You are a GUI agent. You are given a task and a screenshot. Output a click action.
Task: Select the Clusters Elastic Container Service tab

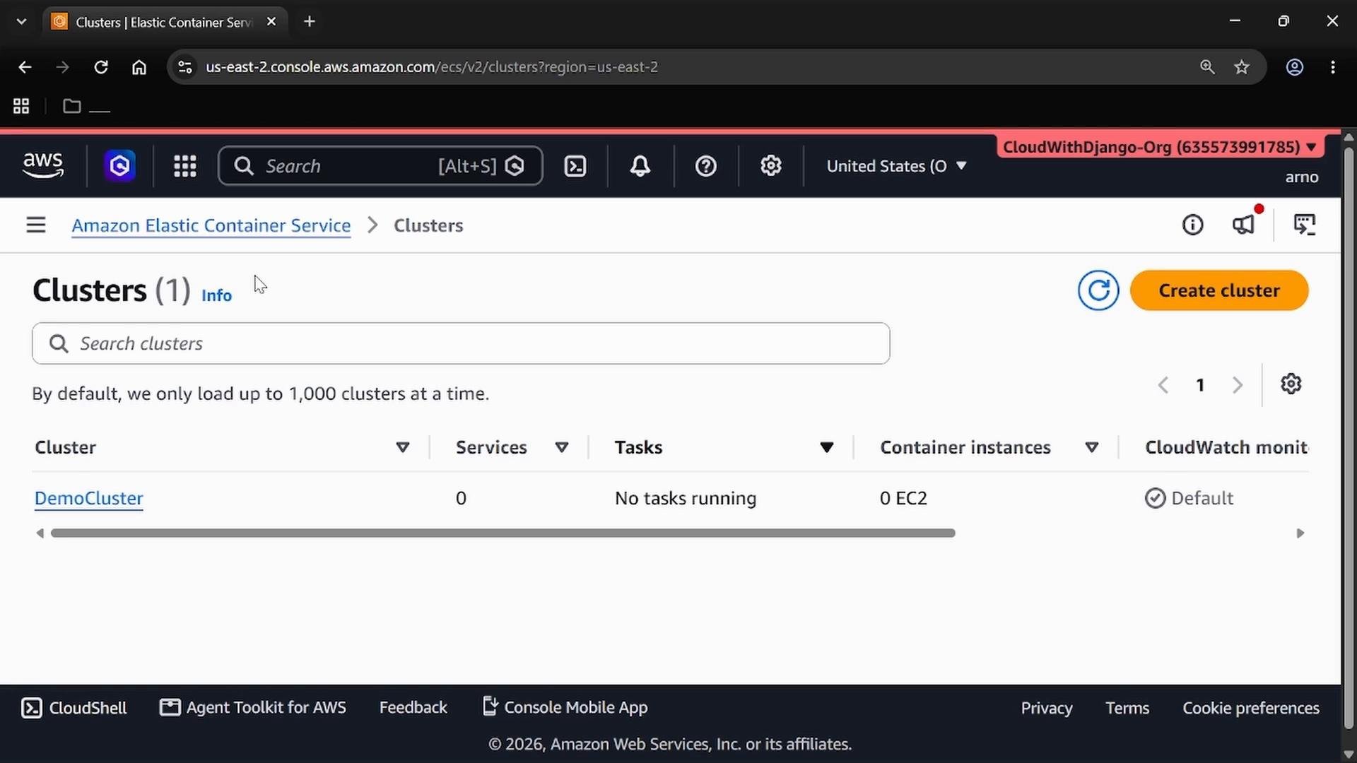pos(164,22)
